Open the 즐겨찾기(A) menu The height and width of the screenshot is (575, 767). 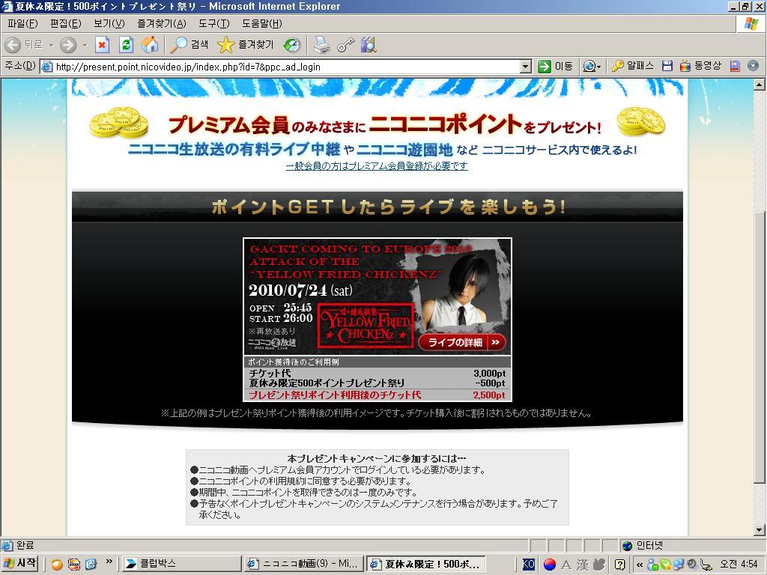[x=162, y=23]
